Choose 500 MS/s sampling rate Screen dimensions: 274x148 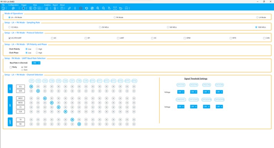tap(168, 27)
